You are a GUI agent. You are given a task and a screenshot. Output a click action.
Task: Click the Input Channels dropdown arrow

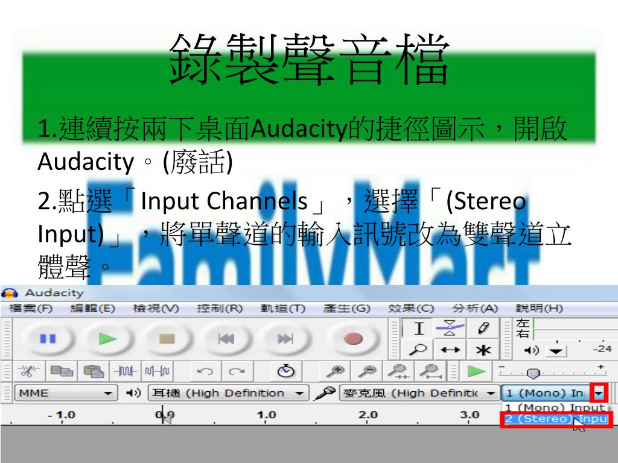pyautogui.click(x=599, y=393)
